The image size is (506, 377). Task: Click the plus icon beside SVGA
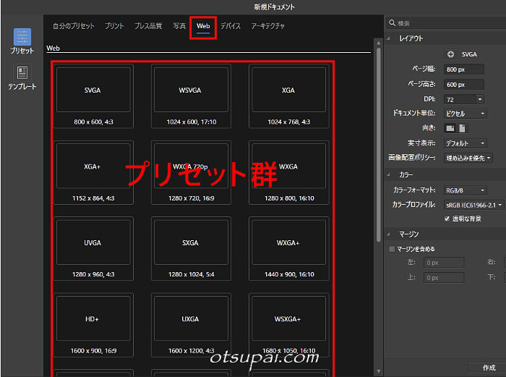click(x=451, y=54)
